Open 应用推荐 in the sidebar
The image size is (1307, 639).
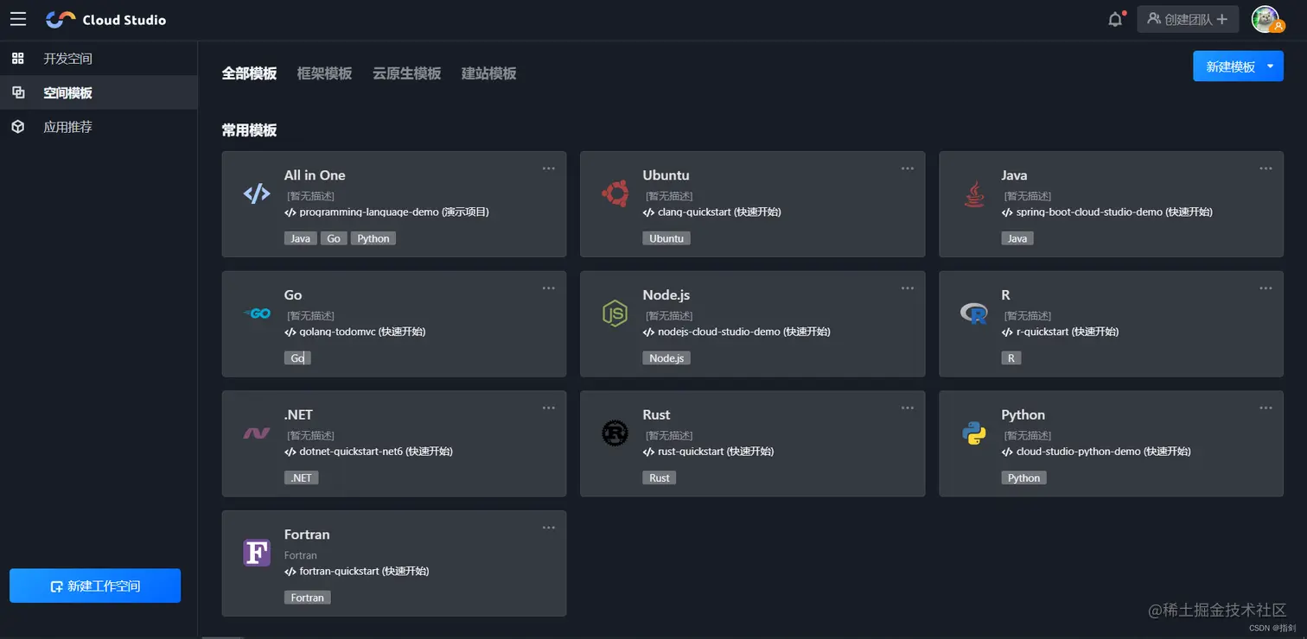(99, 127)
